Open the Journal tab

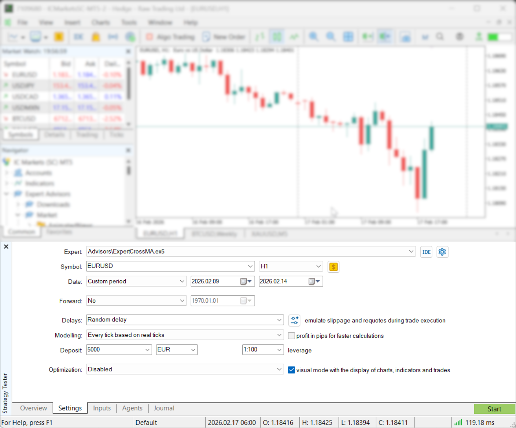click(164, 408)
